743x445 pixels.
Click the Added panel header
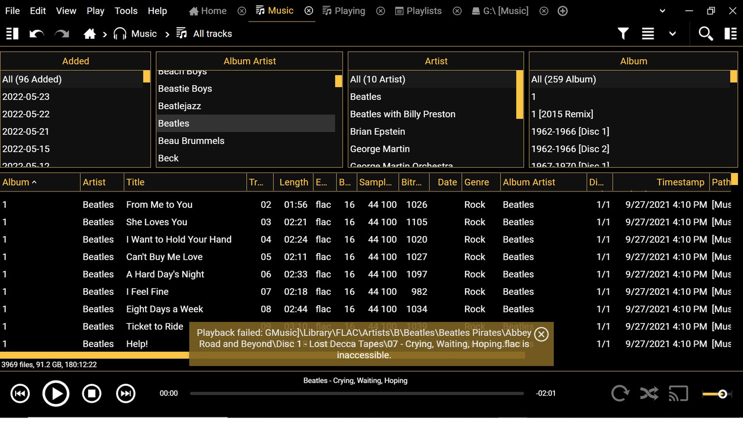[x=75, y=61]
